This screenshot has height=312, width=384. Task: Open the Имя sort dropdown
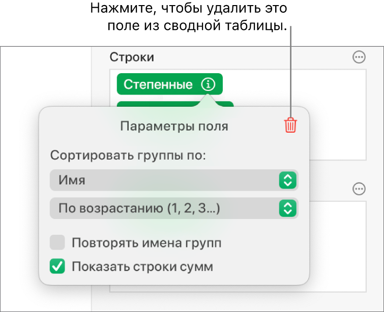pos(174,180)
